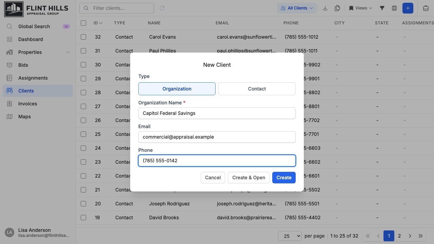The height and width of the screenshot is (244, 434).
Task: Select the Organization type tab
Action: click(177, 89)
